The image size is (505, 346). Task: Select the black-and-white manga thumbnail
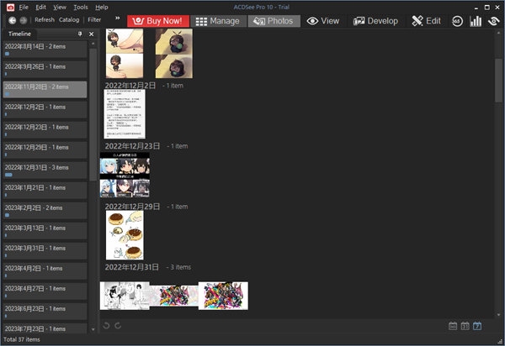coord(125,296)
